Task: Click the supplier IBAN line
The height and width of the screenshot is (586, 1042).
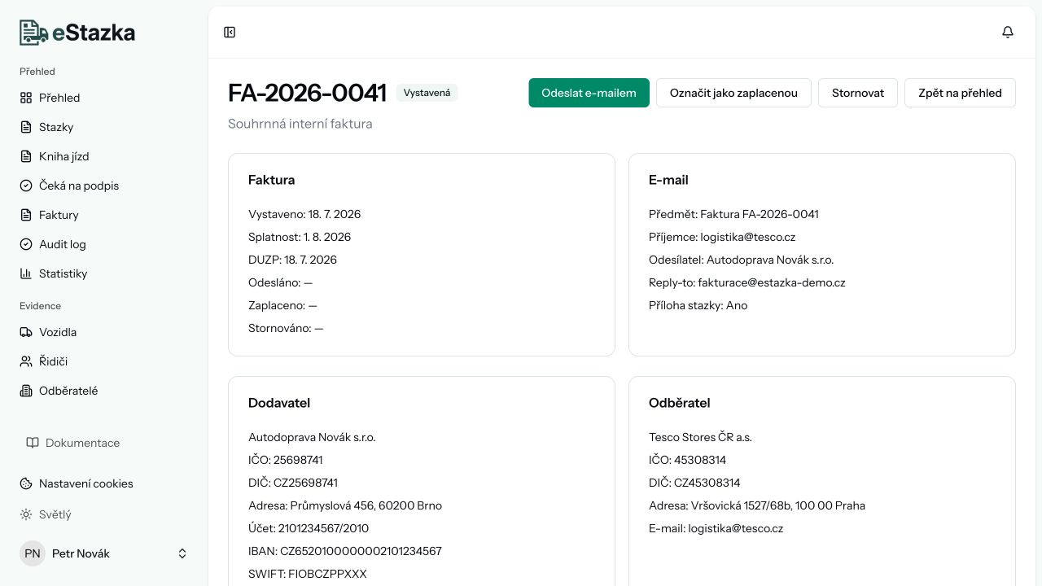Action: [x=345, y=551]
